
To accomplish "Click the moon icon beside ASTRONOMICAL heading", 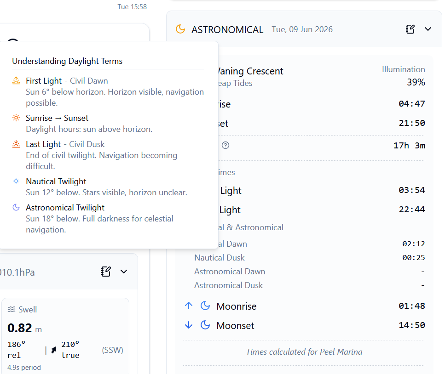I will [180, 29].
